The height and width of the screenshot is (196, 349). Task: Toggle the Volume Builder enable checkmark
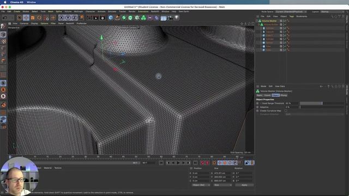pyautogui.click(x=285, y=24)
